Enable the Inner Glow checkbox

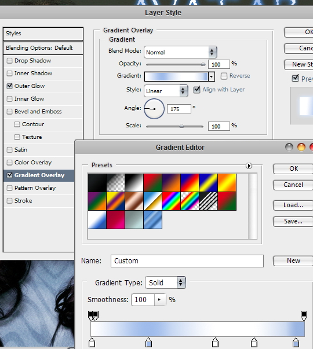point(9,98)
